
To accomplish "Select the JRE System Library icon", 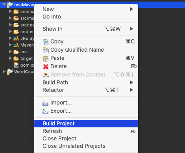I will point(16,38).
